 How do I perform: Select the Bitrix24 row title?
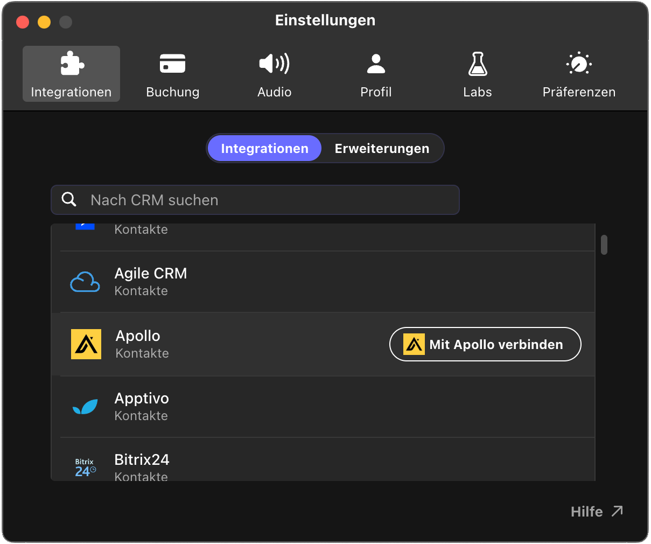click(142, 459)
